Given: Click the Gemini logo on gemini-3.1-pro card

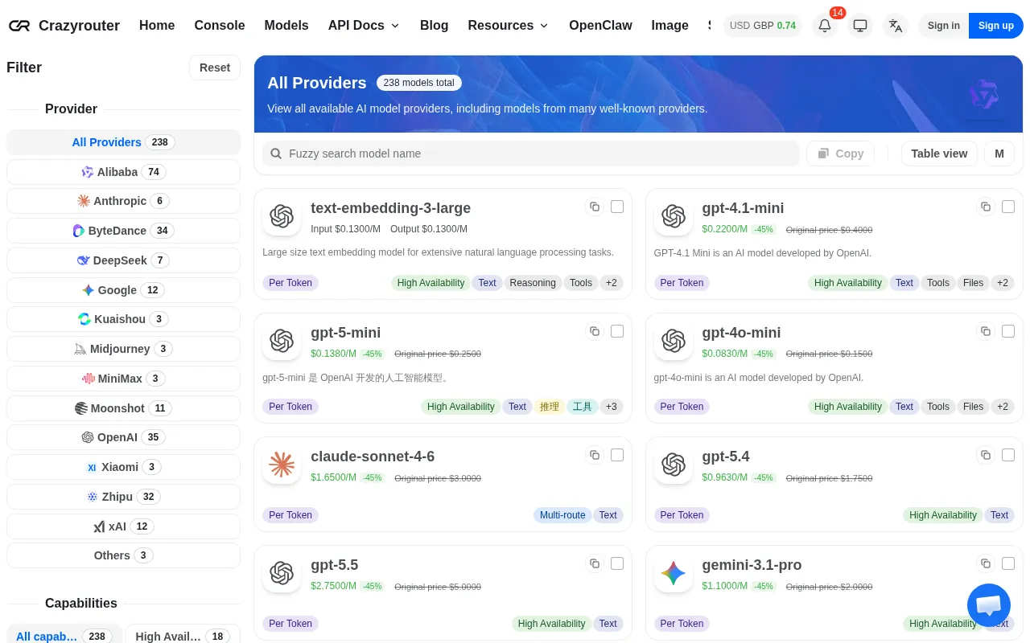Looking at the screenshot, I should (x=674, y=573).
